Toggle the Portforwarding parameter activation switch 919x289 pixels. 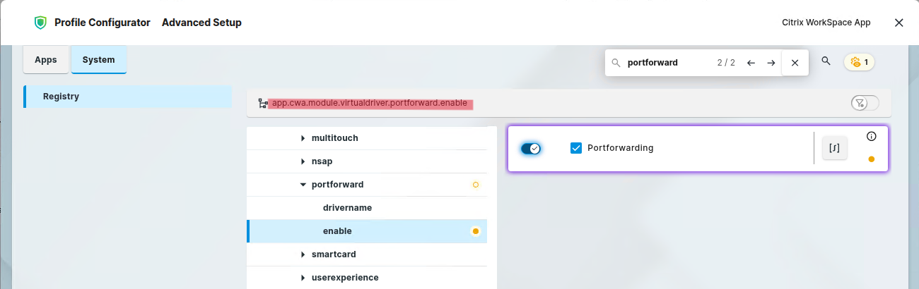(530, 149)
